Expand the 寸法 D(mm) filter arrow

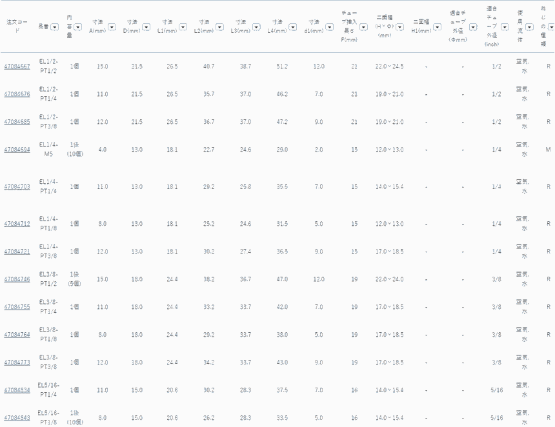148,27
